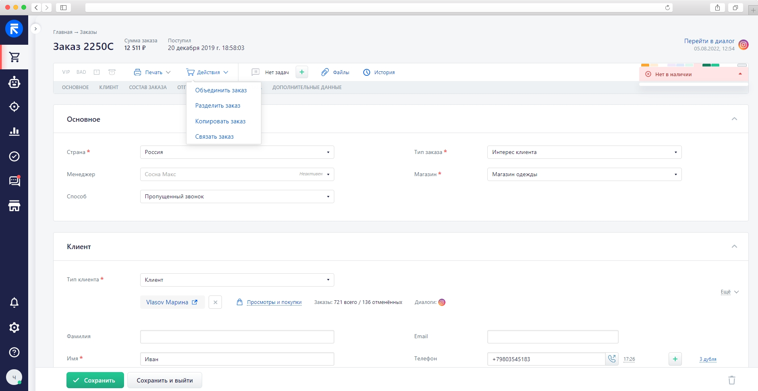Open settings gear in left sidebar
This screenshot has height=391, width=758.
(14, 327)
